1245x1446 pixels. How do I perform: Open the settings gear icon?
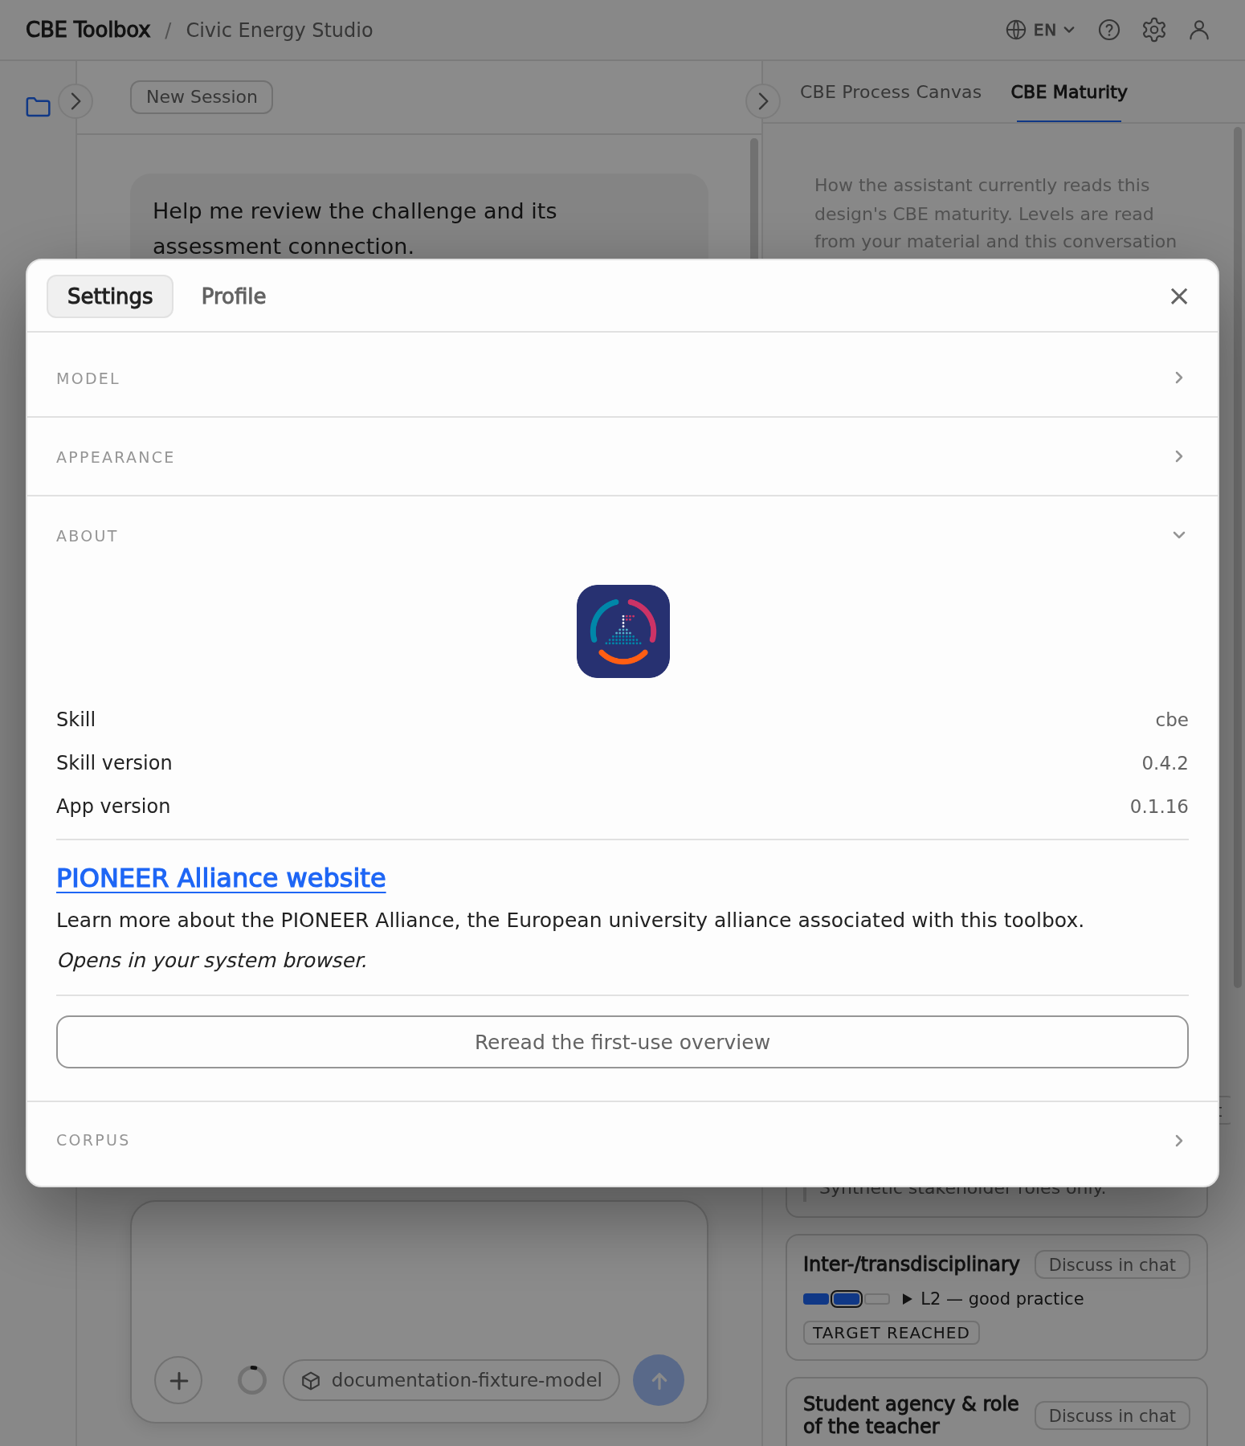[1154, 30]
